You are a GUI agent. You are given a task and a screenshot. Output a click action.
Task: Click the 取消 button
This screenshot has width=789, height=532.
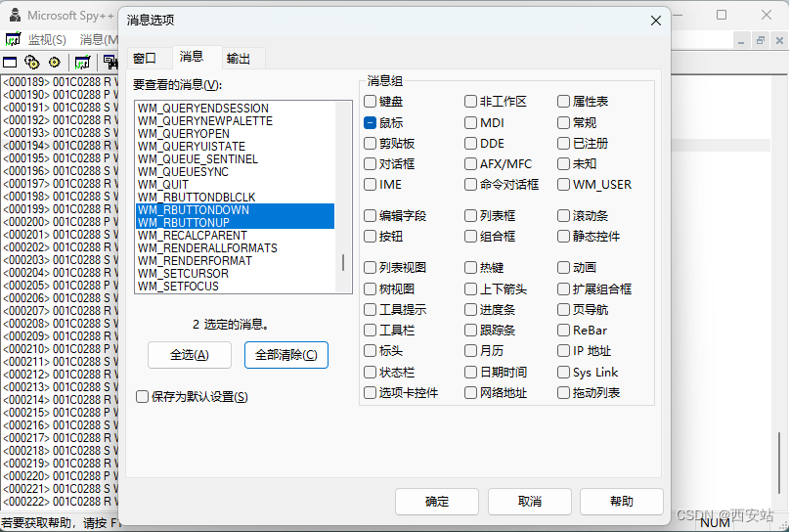coord(529,502)
